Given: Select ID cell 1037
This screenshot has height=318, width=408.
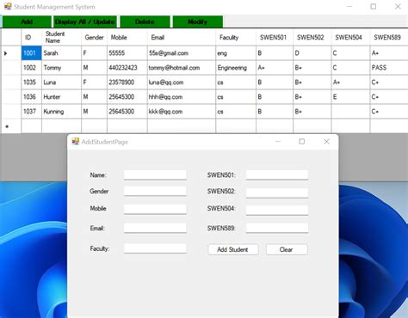Looking at the screenshot, I should (31, 112).
